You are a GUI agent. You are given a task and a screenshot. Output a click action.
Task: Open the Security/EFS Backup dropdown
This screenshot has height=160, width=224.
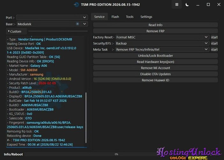click(162, 43)
